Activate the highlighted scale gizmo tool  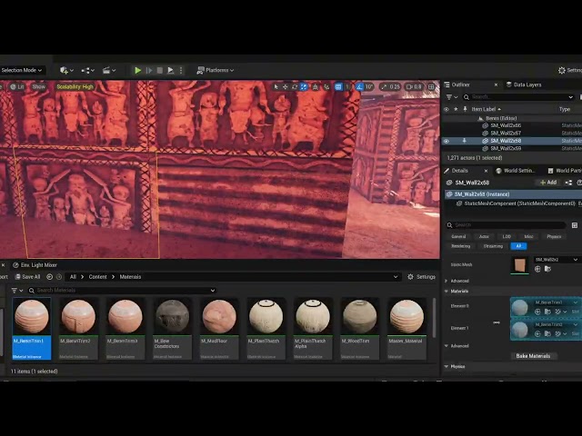pos(304,87)
